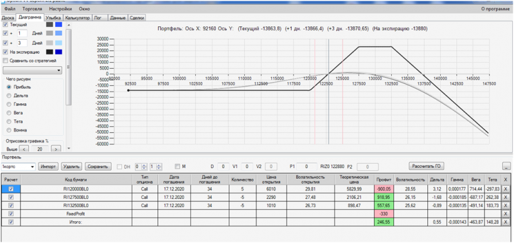Screen dimensions: 514x243
Task: Switch to the Калькулятор tab
Action: (77, 18)
